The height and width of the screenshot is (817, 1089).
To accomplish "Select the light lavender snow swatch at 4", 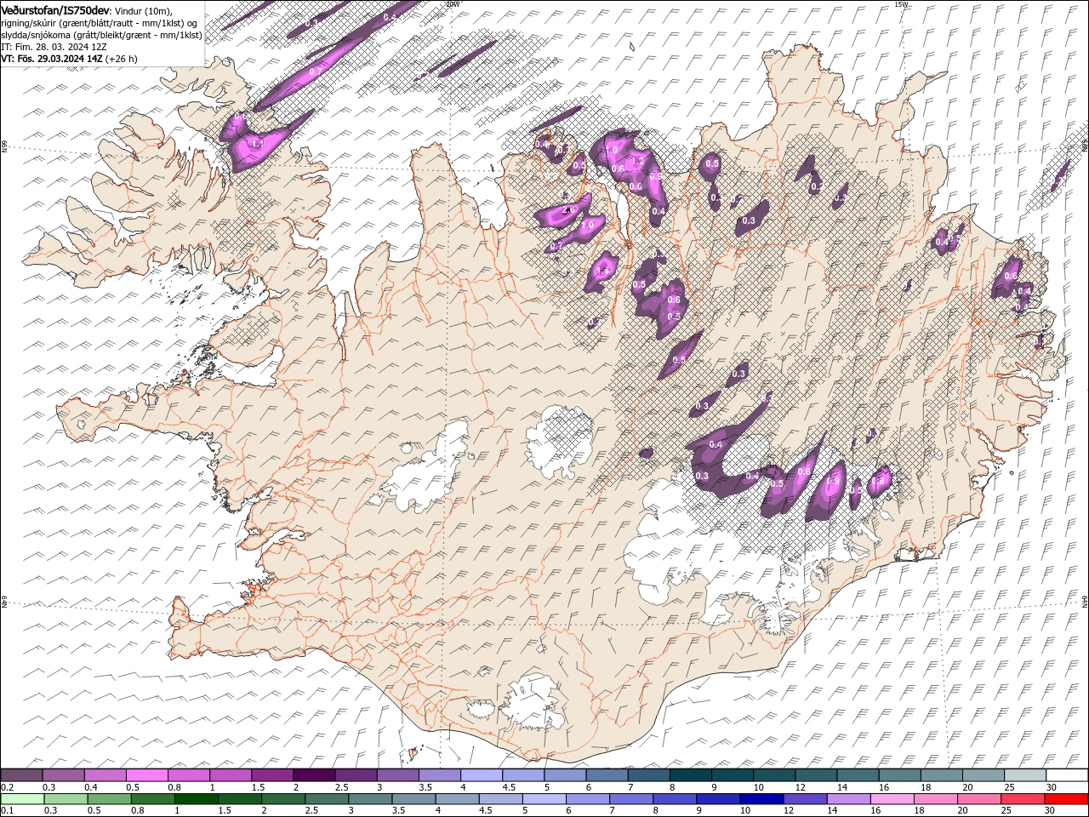I will pos(480,775).
